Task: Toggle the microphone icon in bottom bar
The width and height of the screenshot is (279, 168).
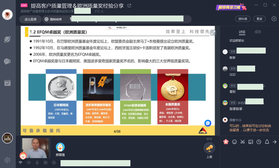Action: pos(37,162)
